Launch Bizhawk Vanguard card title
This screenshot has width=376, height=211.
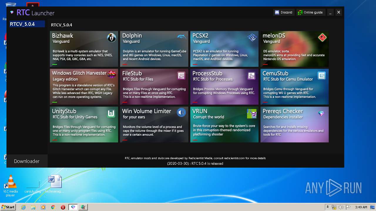(63, 36)
